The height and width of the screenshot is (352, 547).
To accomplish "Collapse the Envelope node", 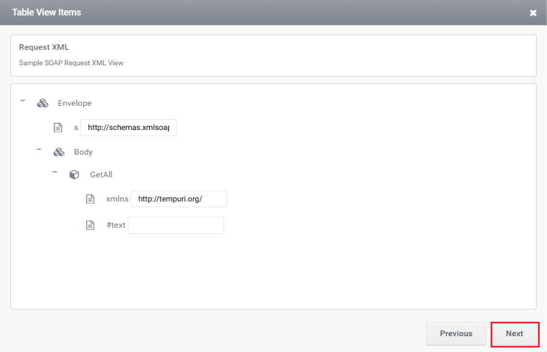I will pos(22,100).
